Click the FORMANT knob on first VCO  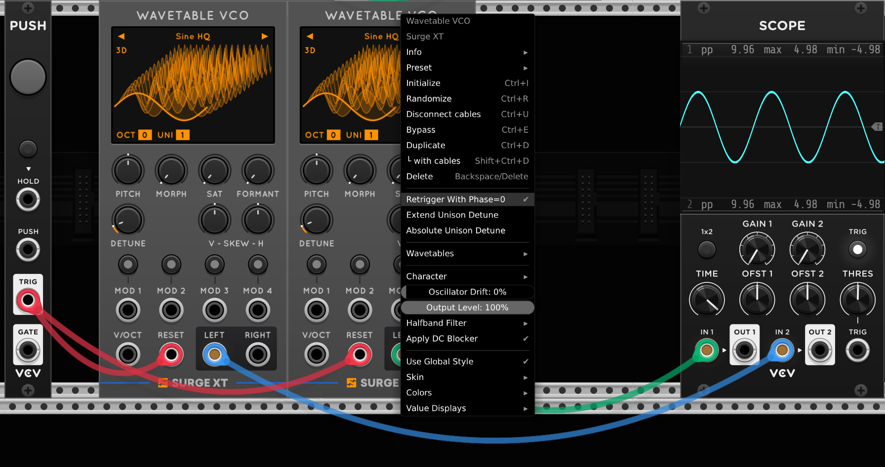(258, 170)
